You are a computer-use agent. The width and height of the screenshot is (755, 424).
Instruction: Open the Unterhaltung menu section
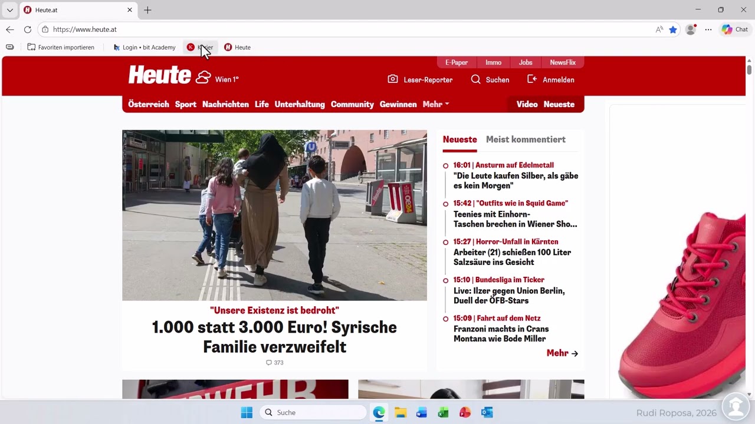[x=300, y=104]
